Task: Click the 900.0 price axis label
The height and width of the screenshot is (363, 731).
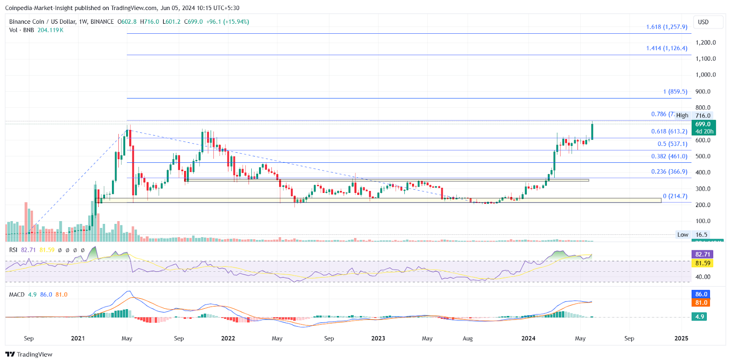Action: tap(703, 92)
